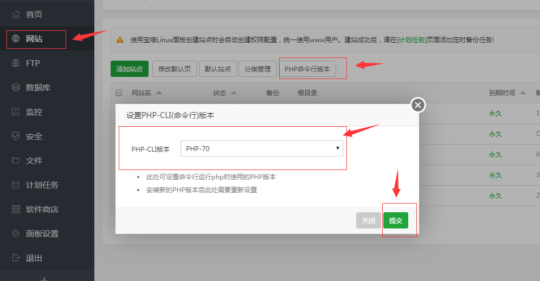Click the gray 关闭 button

(x=369, y=220)
